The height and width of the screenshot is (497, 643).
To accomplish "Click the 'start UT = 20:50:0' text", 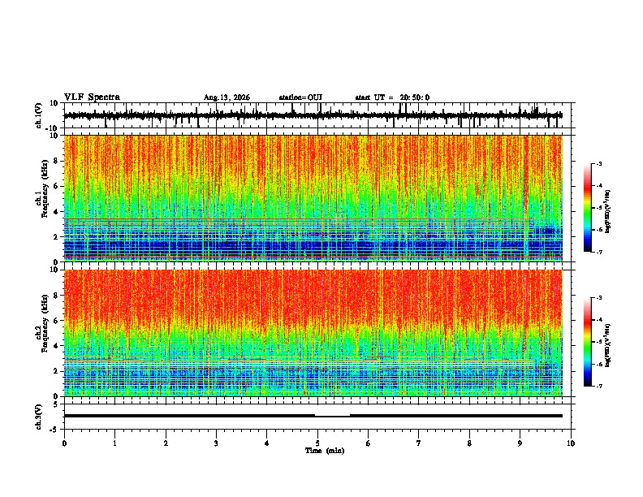I will [392, 97].
